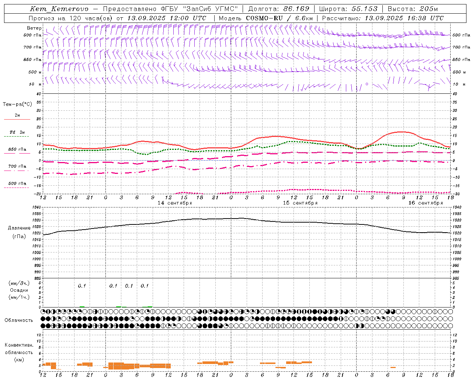Click the 16 сентября date label
Viewport: 472px width, 378px height.
coord(426,203)
